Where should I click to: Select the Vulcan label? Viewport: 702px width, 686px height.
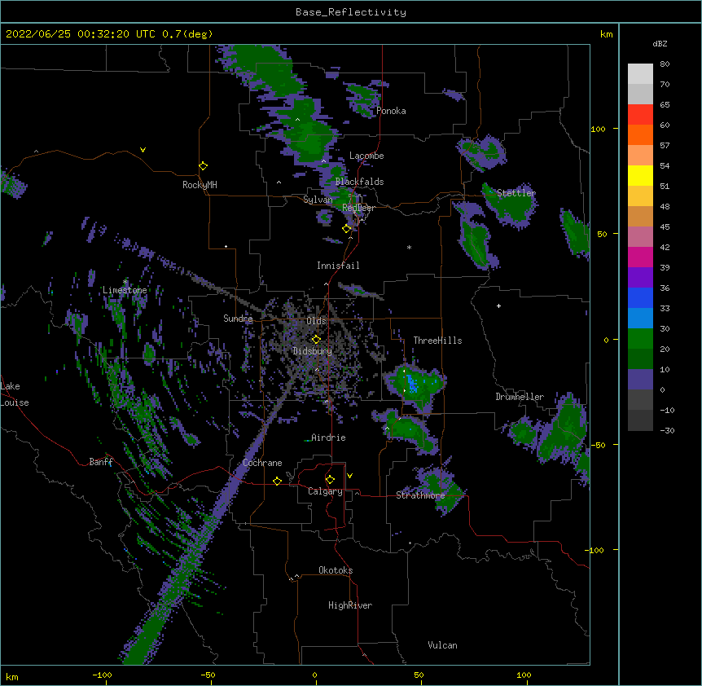(442, 645)
